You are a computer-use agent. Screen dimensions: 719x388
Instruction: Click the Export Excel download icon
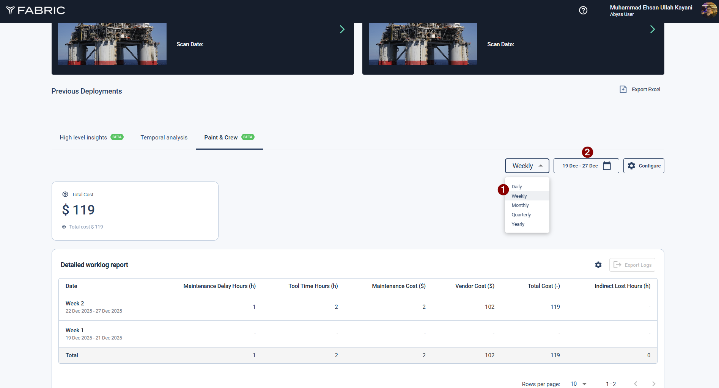point(623,89)
